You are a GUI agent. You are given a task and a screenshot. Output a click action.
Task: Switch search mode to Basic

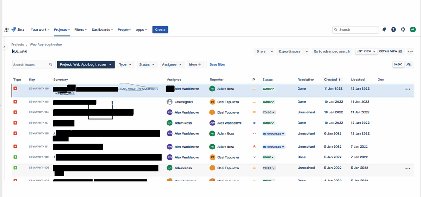coord(398,64)
